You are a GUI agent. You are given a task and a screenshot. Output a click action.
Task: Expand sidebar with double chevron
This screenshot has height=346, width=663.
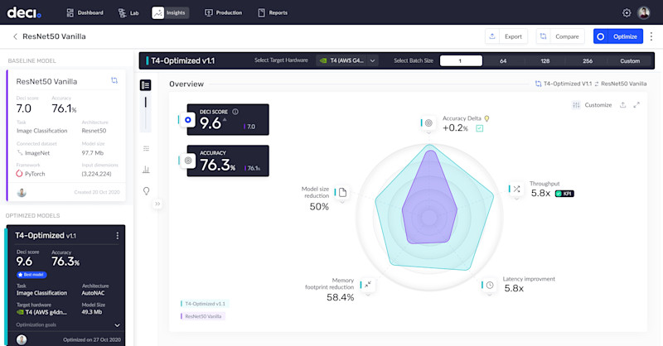[157, 204]
